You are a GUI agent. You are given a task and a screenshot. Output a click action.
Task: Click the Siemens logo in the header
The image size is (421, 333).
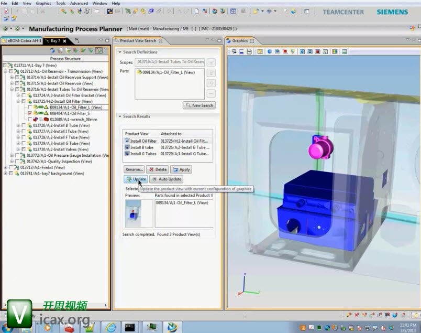[392, 12]
